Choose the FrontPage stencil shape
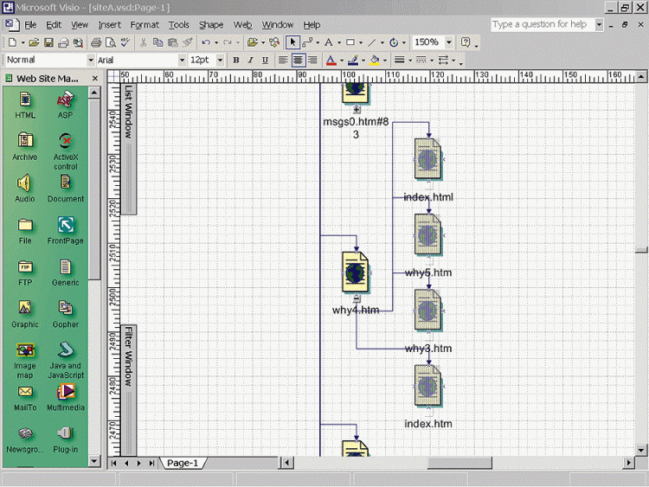The height and width of the screenshot is (487, 649). [x=66, y=230]
